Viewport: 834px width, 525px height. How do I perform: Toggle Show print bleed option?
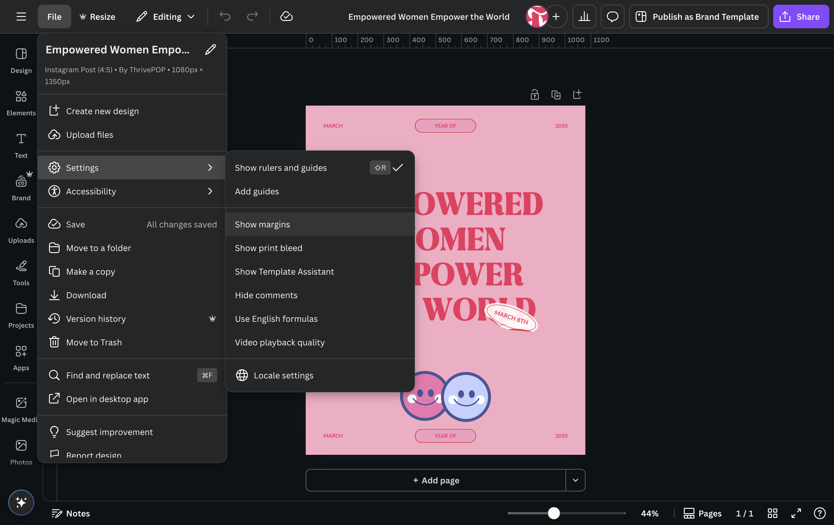tap(320, 248)
